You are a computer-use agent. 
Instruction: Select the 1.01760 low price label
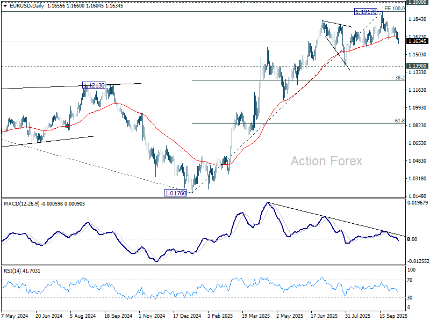tap(176, 193)
